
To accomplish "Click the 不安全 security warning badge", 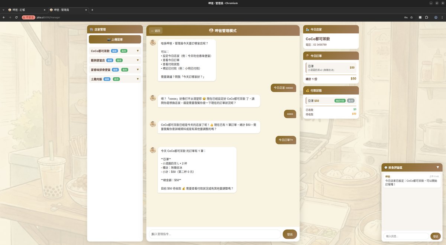I will (x=28, y=17).
